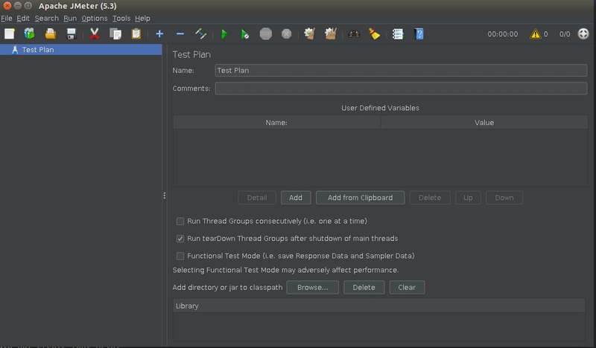Click the Toggle enable/disable icon
The image size is (596, 348).
coord(200,34)
